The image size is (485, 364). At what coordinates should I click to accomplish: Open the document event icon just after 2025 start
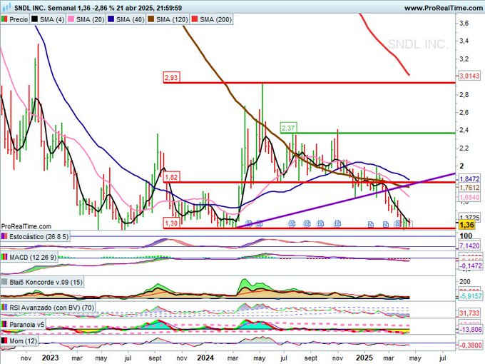tap(370, 224)
